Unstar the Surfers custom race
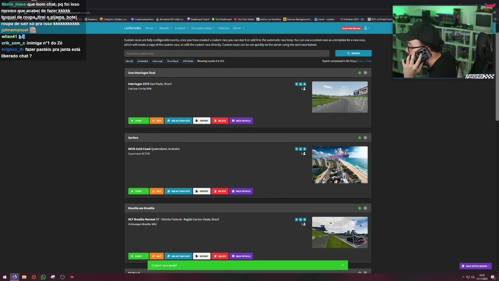The width and height of the screenshot is (499, 281). [359, 138]
